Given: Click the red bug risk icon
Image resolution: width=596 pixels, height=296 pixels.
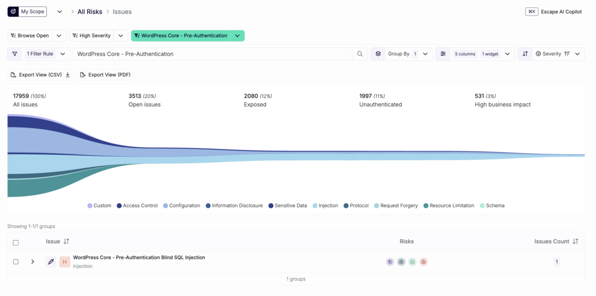Looking at the screenshot, I should tap(424, 261).
